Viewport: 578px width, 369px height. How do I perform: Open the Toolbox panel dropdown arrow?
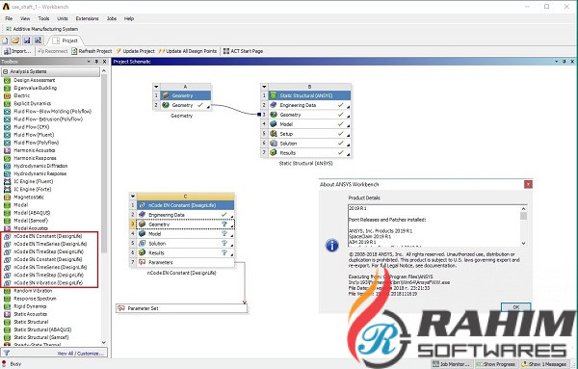(89, 62)
